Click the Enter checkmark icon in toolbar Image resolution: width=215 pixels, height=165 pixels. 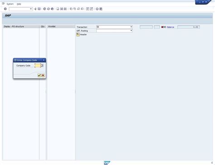pos(5,9)
